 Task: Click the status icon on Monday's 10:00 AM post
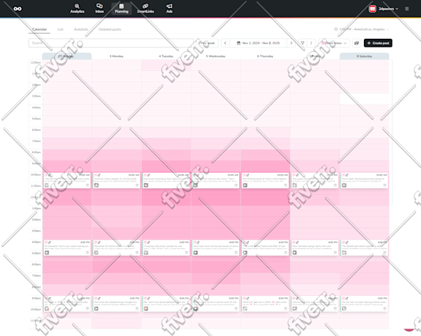(137, 185)
